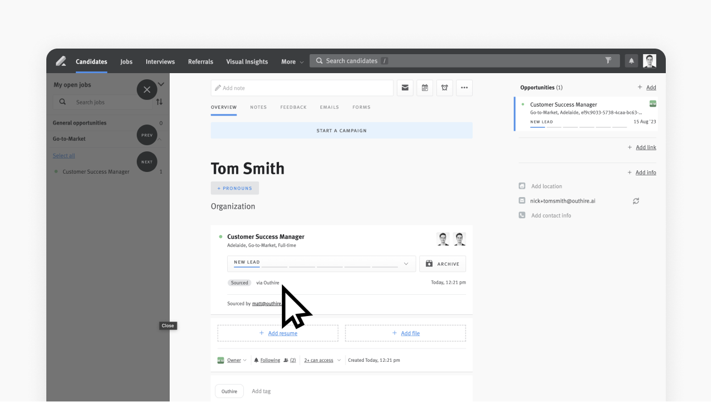Click the Select all link

click(x=64, y=156)
